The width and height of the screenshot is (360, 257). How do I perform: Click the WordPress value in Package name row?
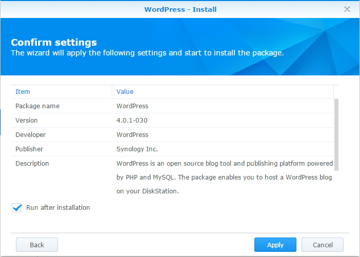pos(132,106)
